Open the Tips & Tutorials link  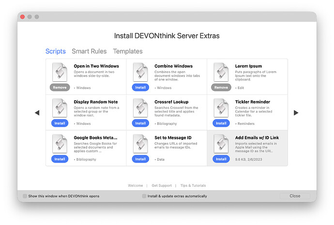click(x=193, y=186)
